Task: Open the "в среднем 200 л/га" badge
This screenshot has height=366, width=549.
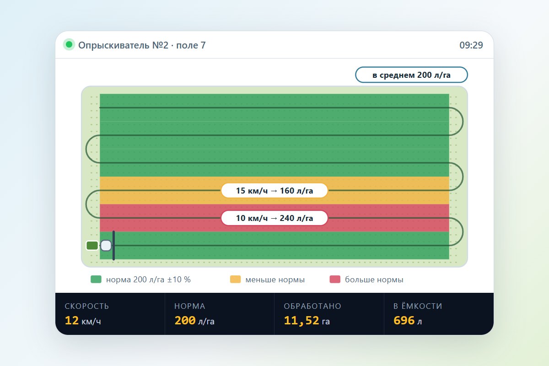Action: pos(412,75)
